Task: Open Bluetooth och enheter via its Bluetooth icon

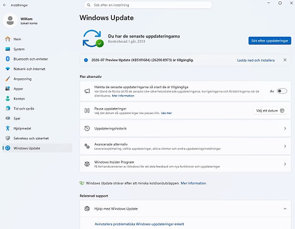Action: pyautogui.click(x=8, y=59)
